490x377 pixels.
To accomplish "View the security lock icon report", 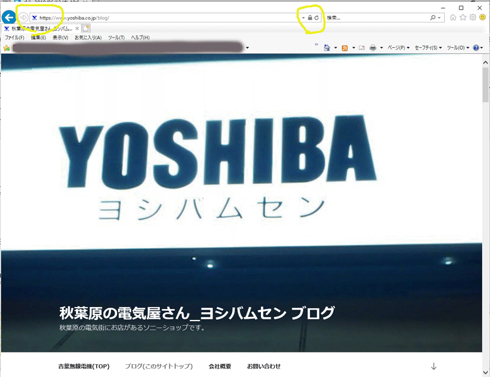I will [x=310, y=18].
